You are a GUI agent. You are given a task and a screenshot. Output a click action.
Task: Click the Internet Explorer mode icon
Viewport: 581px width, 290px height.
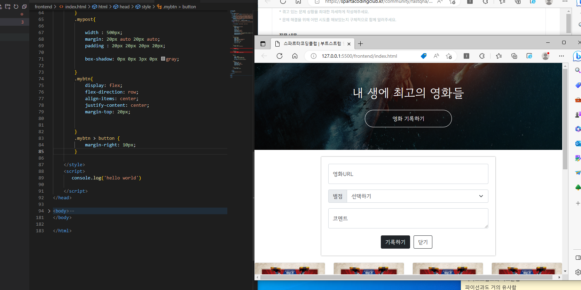tap(529, 56)
